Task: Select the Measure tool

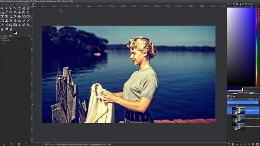Action: pyautogui.click(x=15, y=12)
